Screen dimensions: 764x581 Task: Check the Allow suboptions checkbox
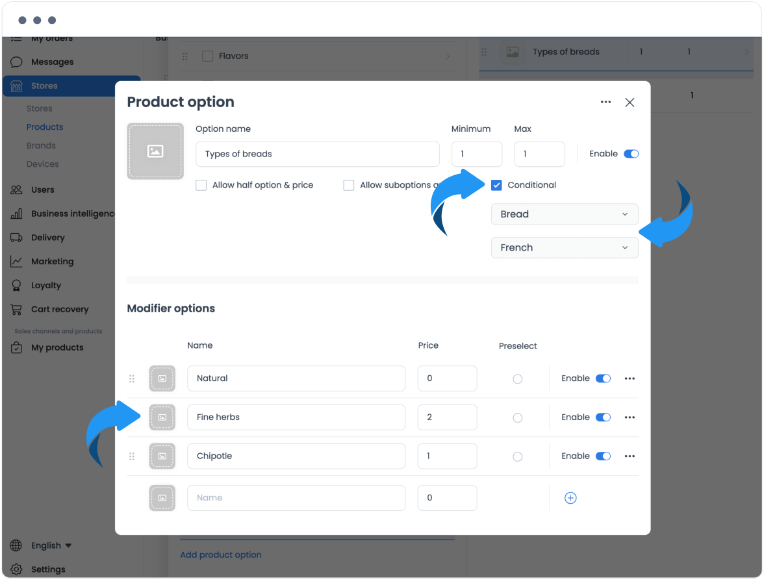pyautogui.click(x=348, y=185)
